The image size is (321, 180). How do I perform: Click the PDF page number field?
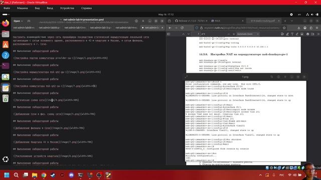pyautogui.click(x=196, y=34)
